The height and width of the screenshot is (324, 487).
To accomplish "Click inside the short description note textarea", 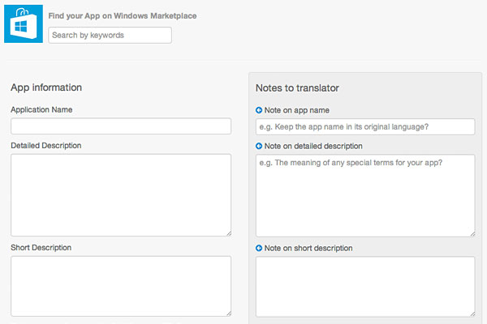I will click(365, 287).
